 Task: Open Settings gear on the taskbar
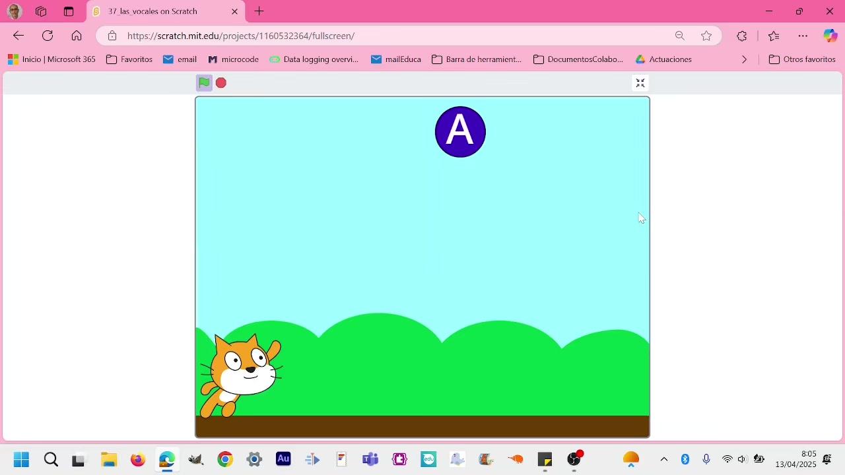254,459
